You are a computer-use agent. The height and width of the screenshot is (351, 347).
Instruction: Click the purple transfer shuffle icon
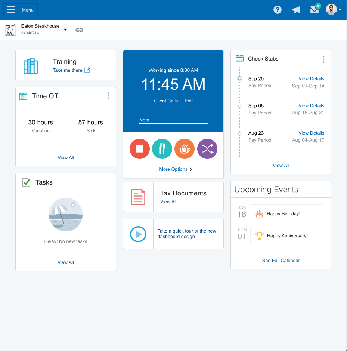coord(207,149)
